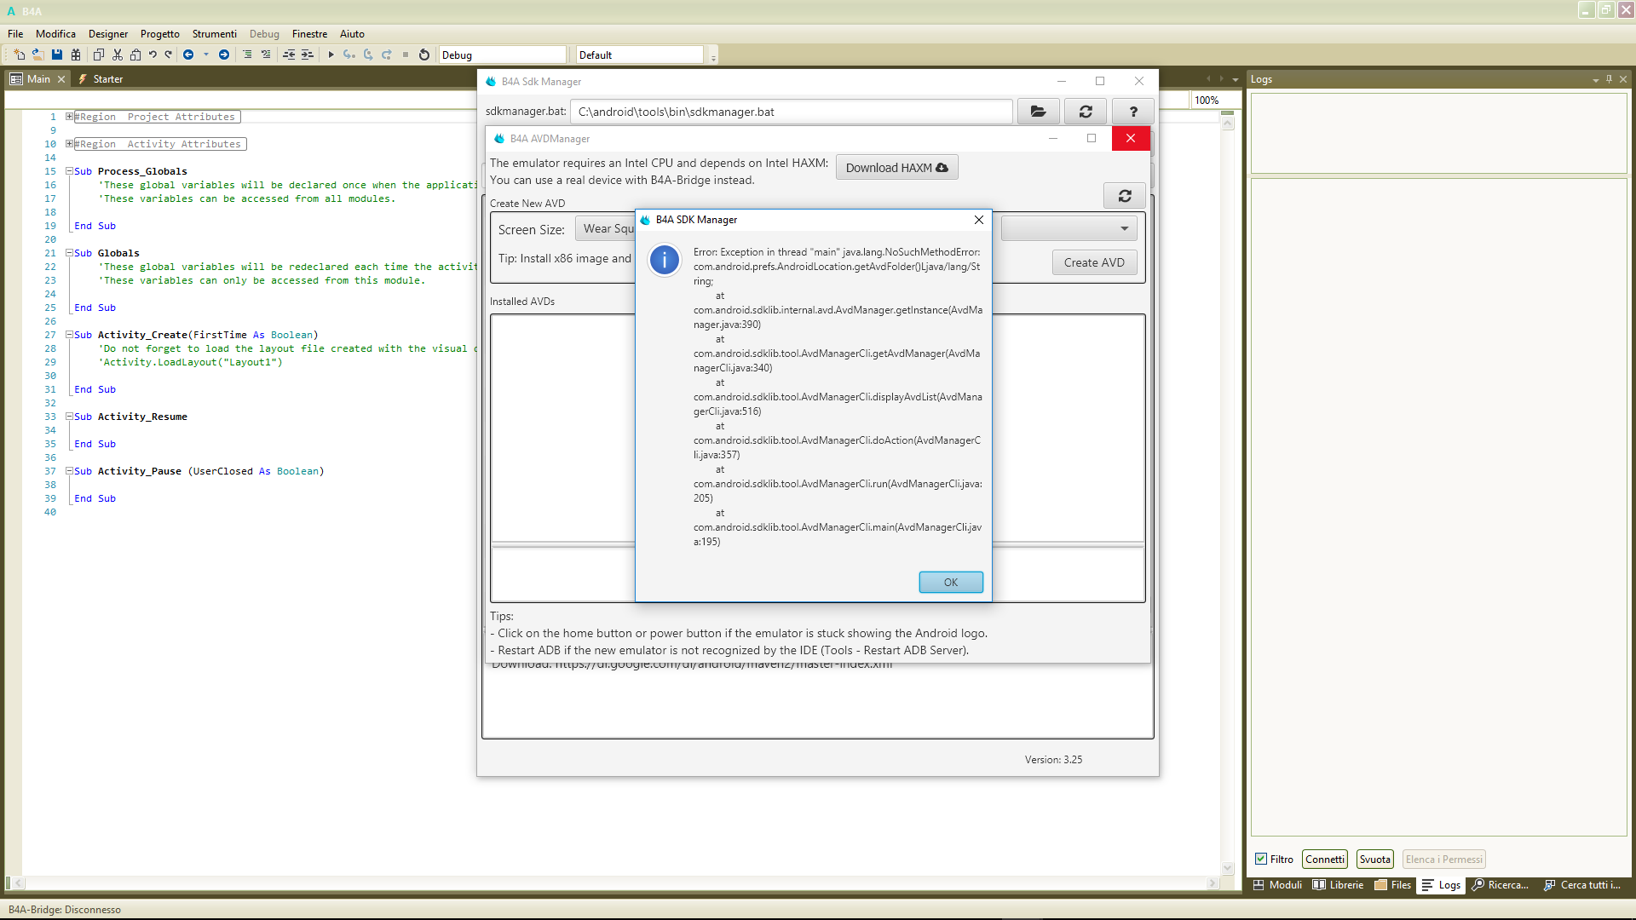Click OK in error dialog
Image resolution: width=1636 pixels, height=920 pixels.
pos(951,582)
